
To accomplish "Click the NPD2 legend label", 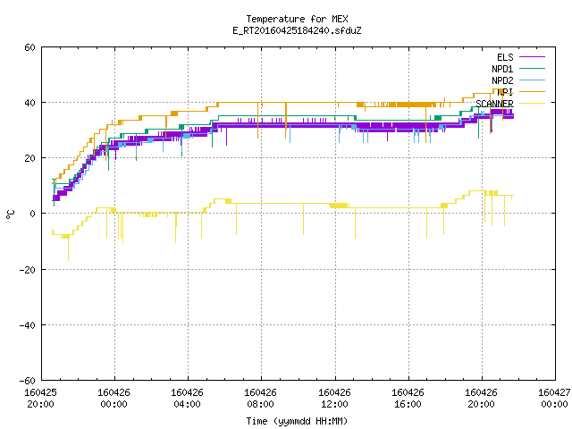I will click(502, 80).
